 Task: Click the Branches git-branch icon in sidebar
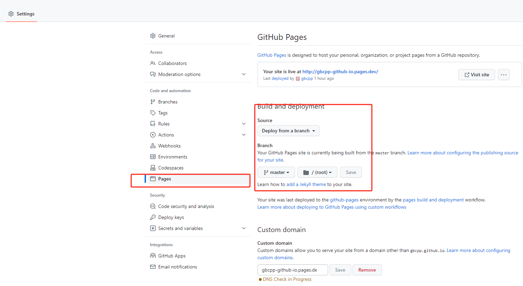click(153, 102)
